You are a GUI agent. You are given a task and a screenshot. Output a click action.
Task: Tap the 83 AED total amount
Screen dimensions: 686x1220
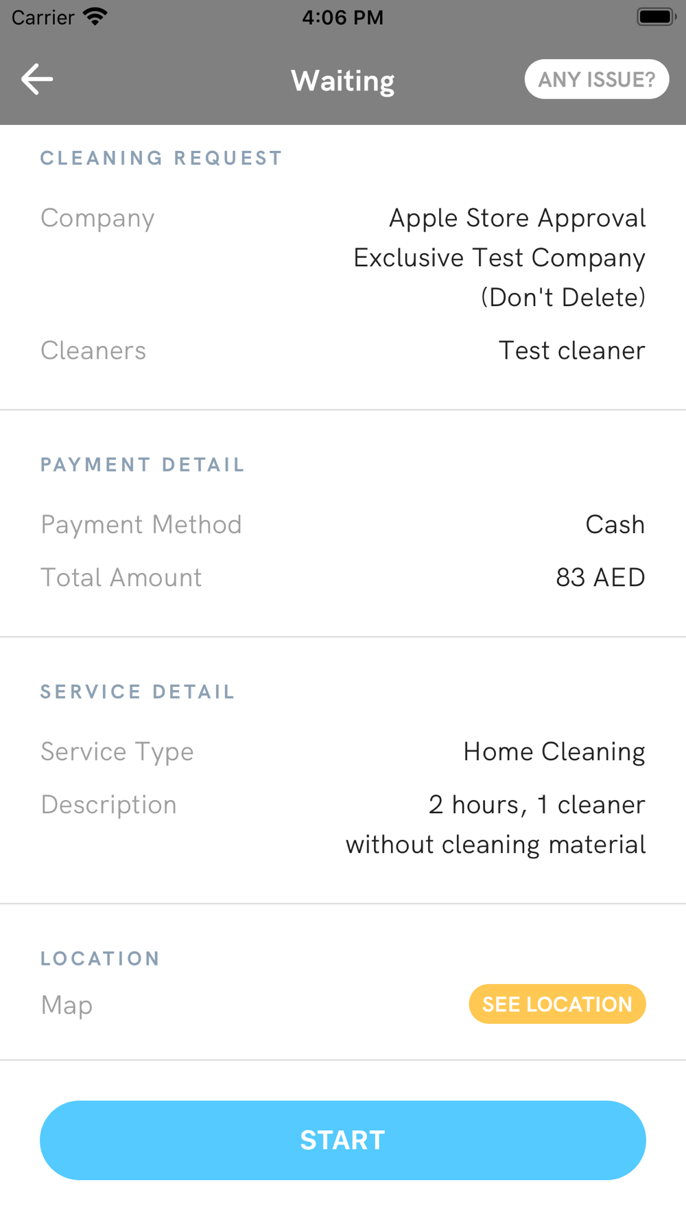[600, 578]
